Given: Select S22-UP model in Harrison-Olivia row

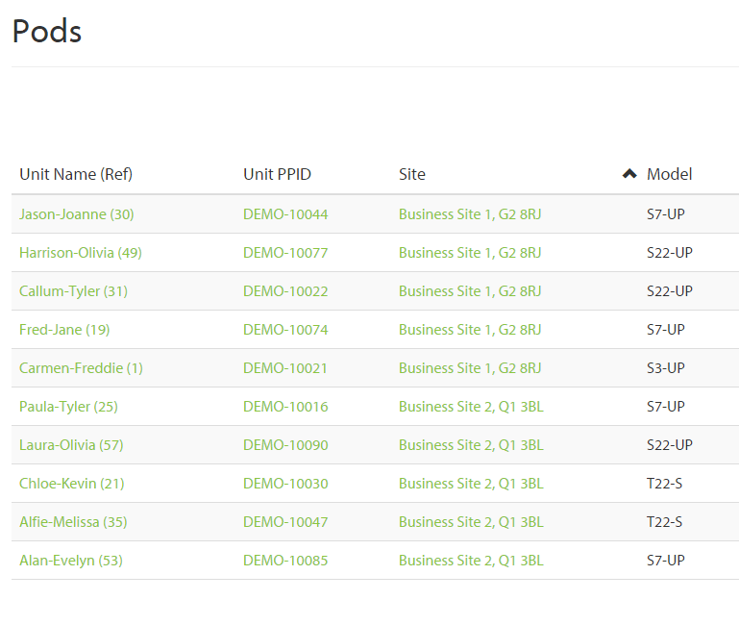Looking at the screenshot, I should [669, 253].
